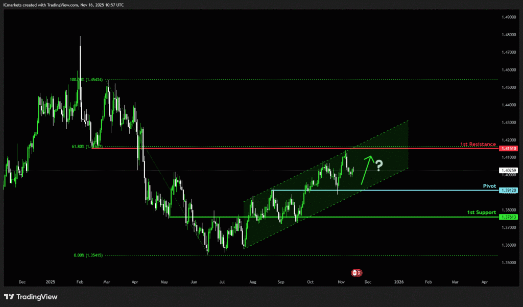
Task: Click the 1.49000 price axis label
Action: (x=508, y=17)
